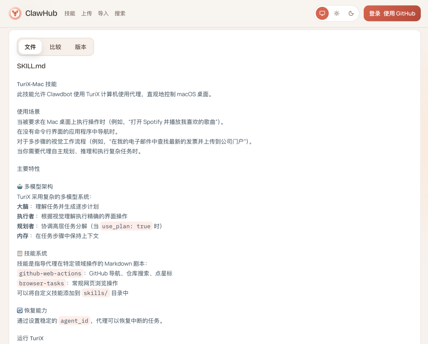Click the ClawHub lobster logo

coord(15,13)
